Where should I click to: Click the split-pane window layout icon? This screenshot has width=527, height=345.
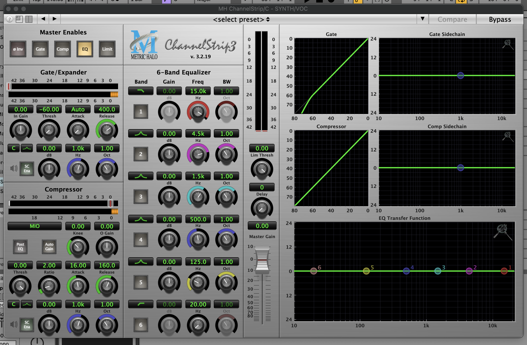coord(29,19)
